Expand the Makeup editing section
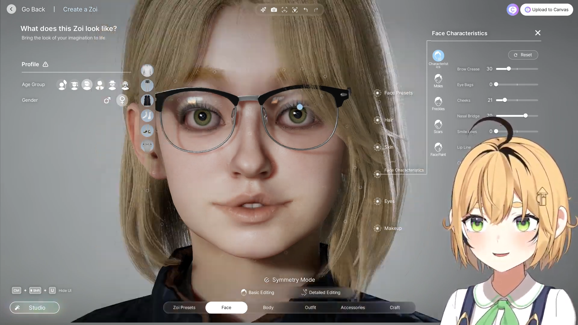Viewport: 578px width, 325px height. [x=377, y=228]
